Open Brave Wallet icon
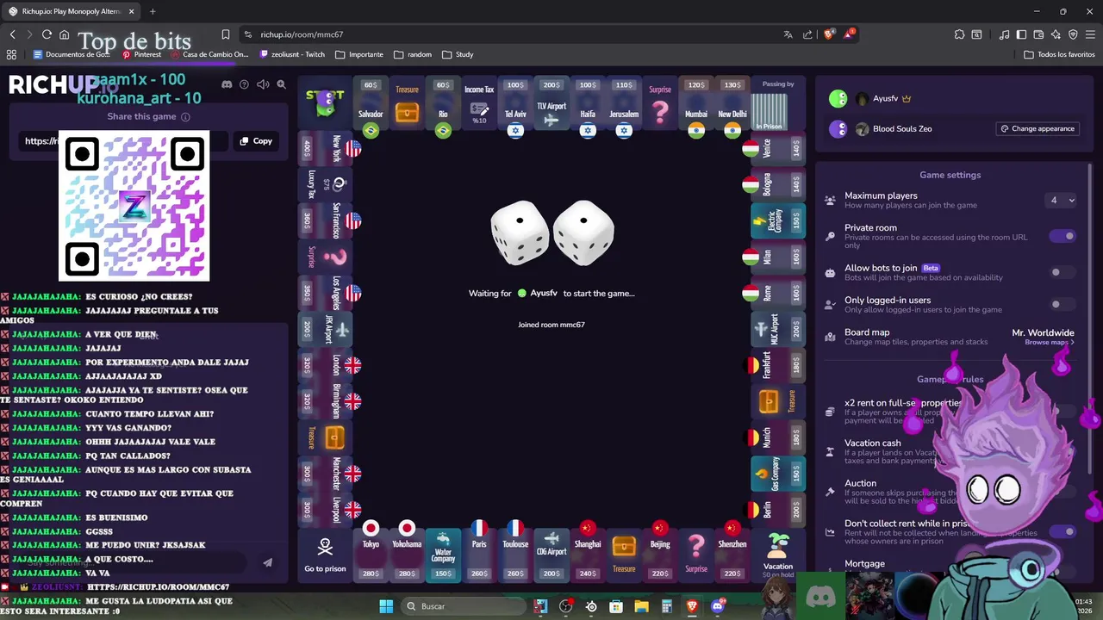 click(1038, 34)
